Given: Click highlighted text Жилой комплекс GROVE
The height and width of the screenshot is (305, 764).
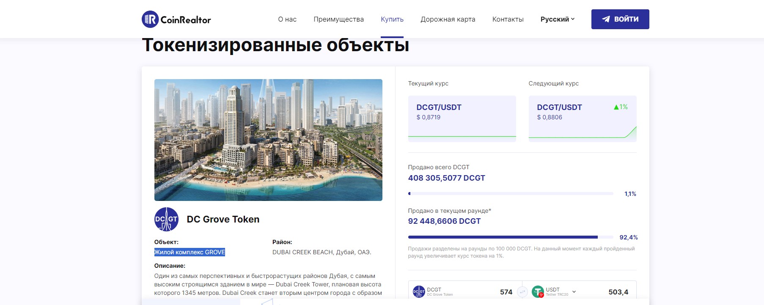Looking at the screenshot, I should pyautogui.click(x=190, y=252).
